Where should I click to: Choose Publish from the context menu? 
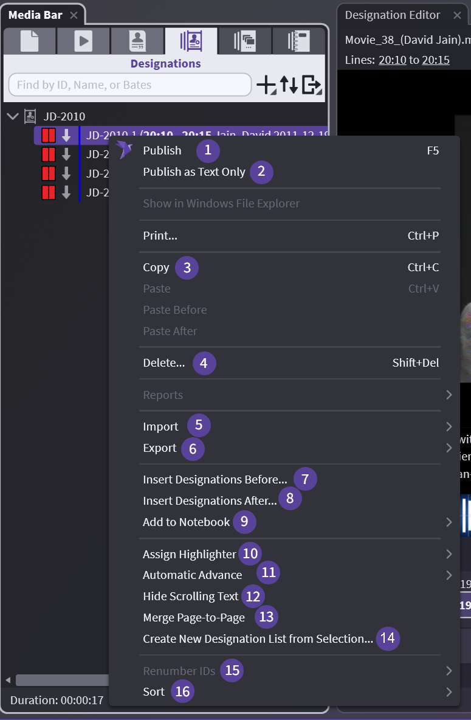pyautogui.click(x=162, y=150)
